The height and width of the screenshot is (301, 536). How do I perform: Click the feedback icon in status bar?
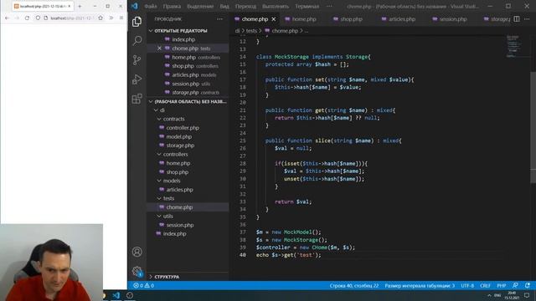[x=515, y=286]
